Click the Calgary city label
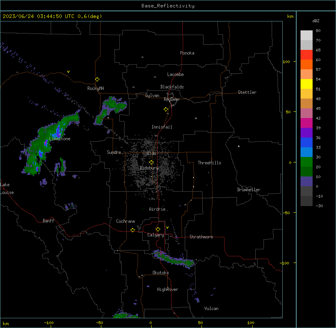The height and width of the screenshot is (328, 336). tap(156, 235)
